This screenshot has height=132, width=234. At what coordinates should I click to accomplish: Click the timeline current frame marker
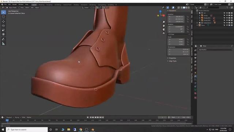click(7, 120)
